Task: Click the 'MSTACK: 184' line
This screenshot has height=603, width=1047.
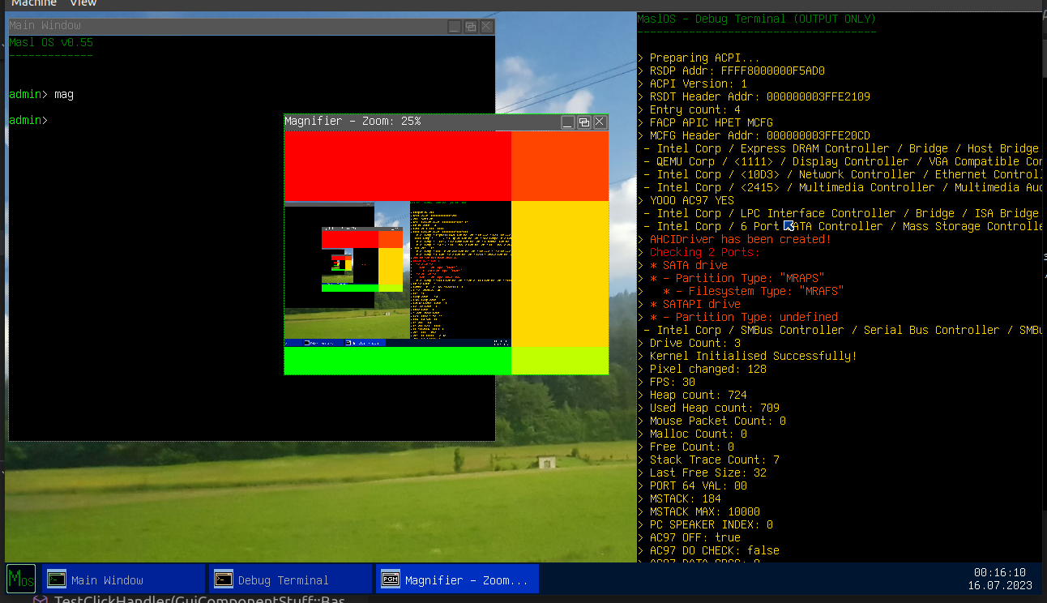Action: click(679, 498)
